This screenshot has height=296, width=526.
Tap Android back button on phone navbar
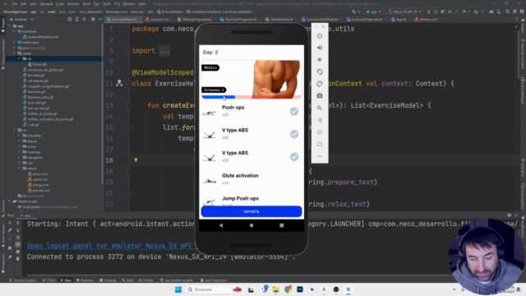point(221,225)
